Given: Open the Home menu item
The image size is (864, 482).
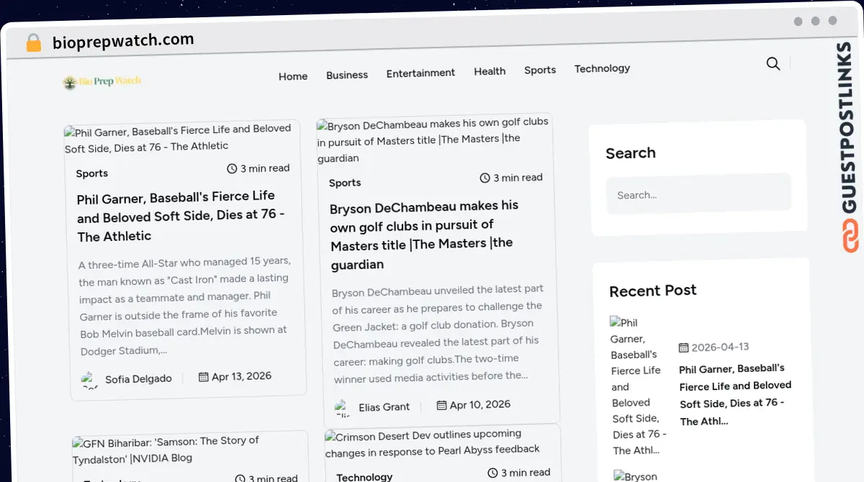Looking at the screenshot, I should click(293, 76).
